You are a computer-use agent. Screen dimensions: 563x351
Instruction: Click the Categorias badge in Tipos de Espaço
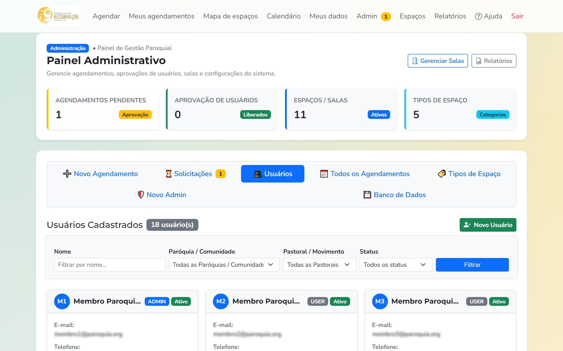(x=493, y=115)
